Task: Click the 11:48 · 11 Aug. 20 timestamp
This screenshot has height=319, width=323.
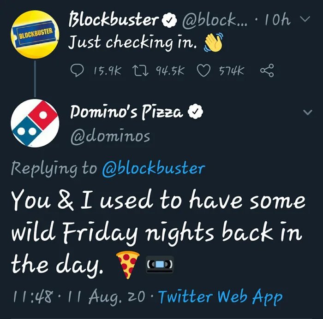Action: click(80, 297)
